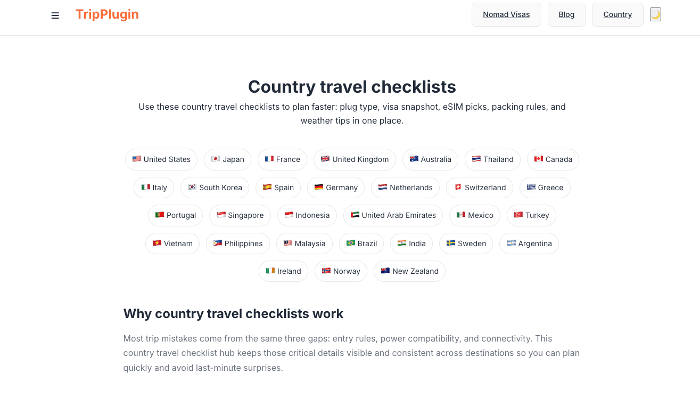Open the Switzerland travel checklist
700x406 pixels.
[479, 188]
